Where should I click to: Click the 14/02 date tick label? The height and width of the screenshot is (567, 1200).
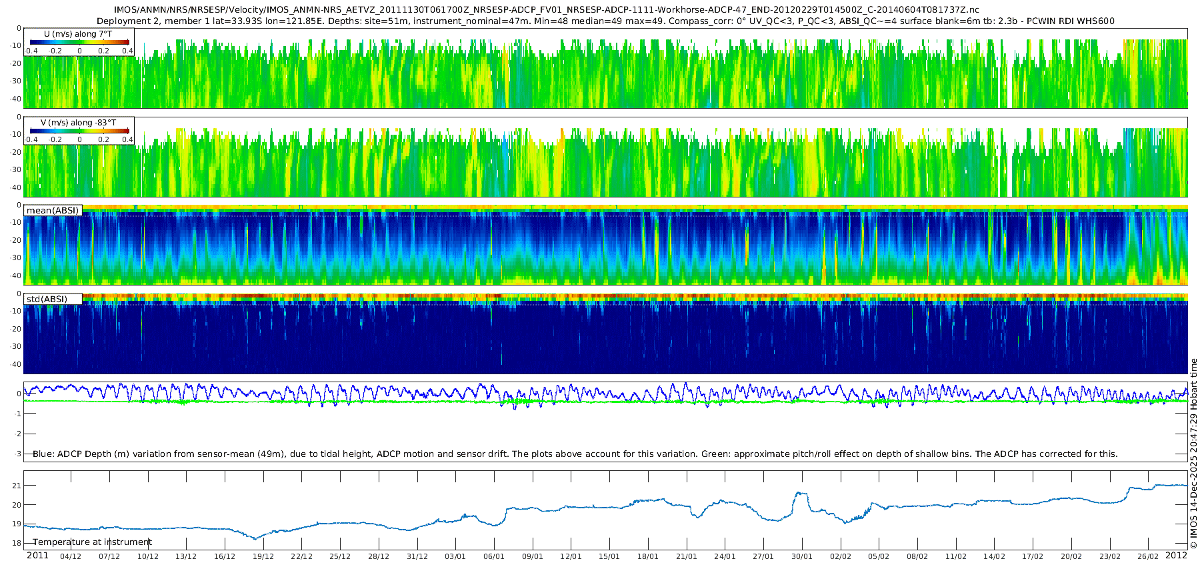pos(994,557)
